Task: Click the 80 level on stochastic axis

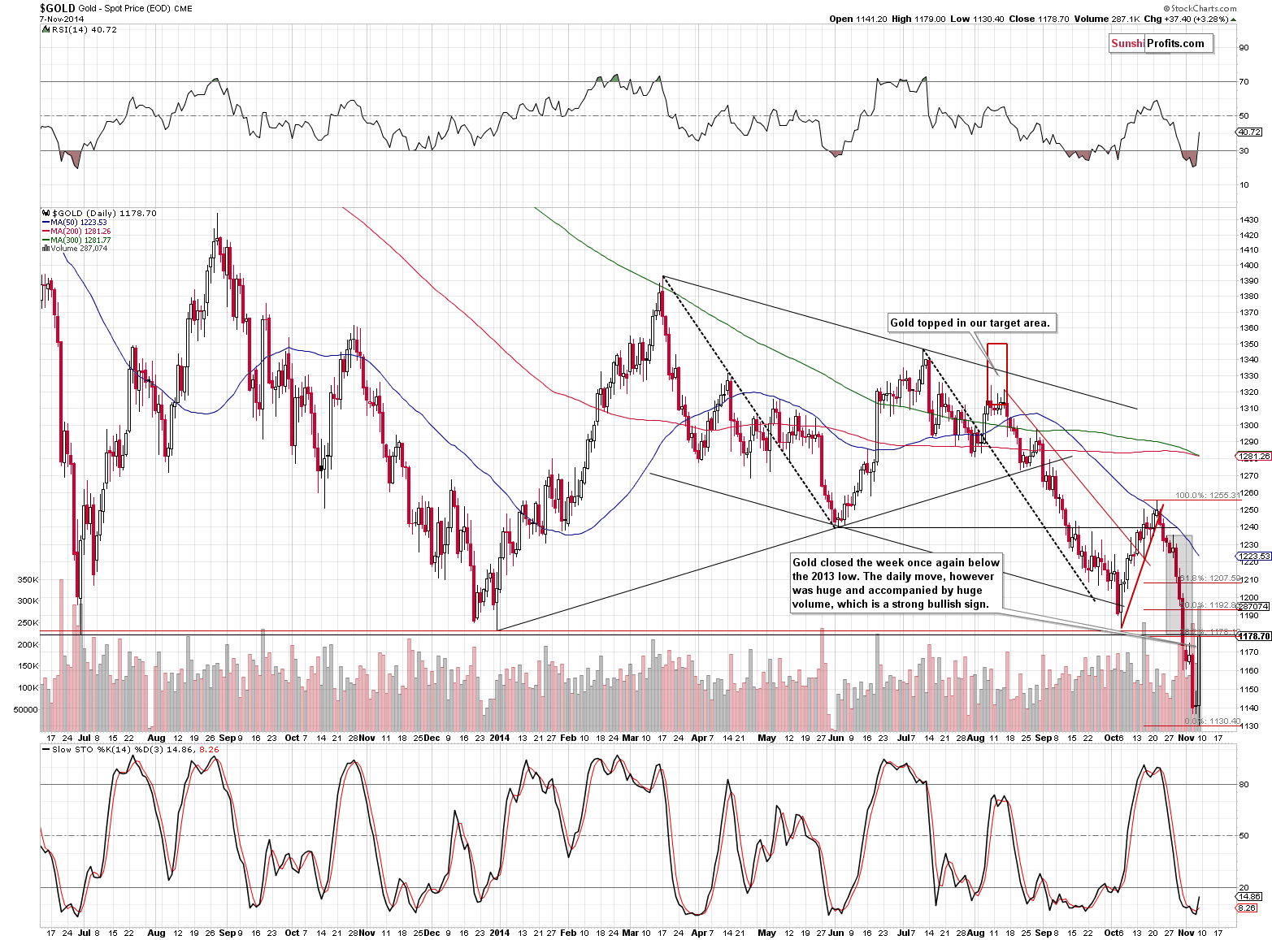Action: (1244, 784)
